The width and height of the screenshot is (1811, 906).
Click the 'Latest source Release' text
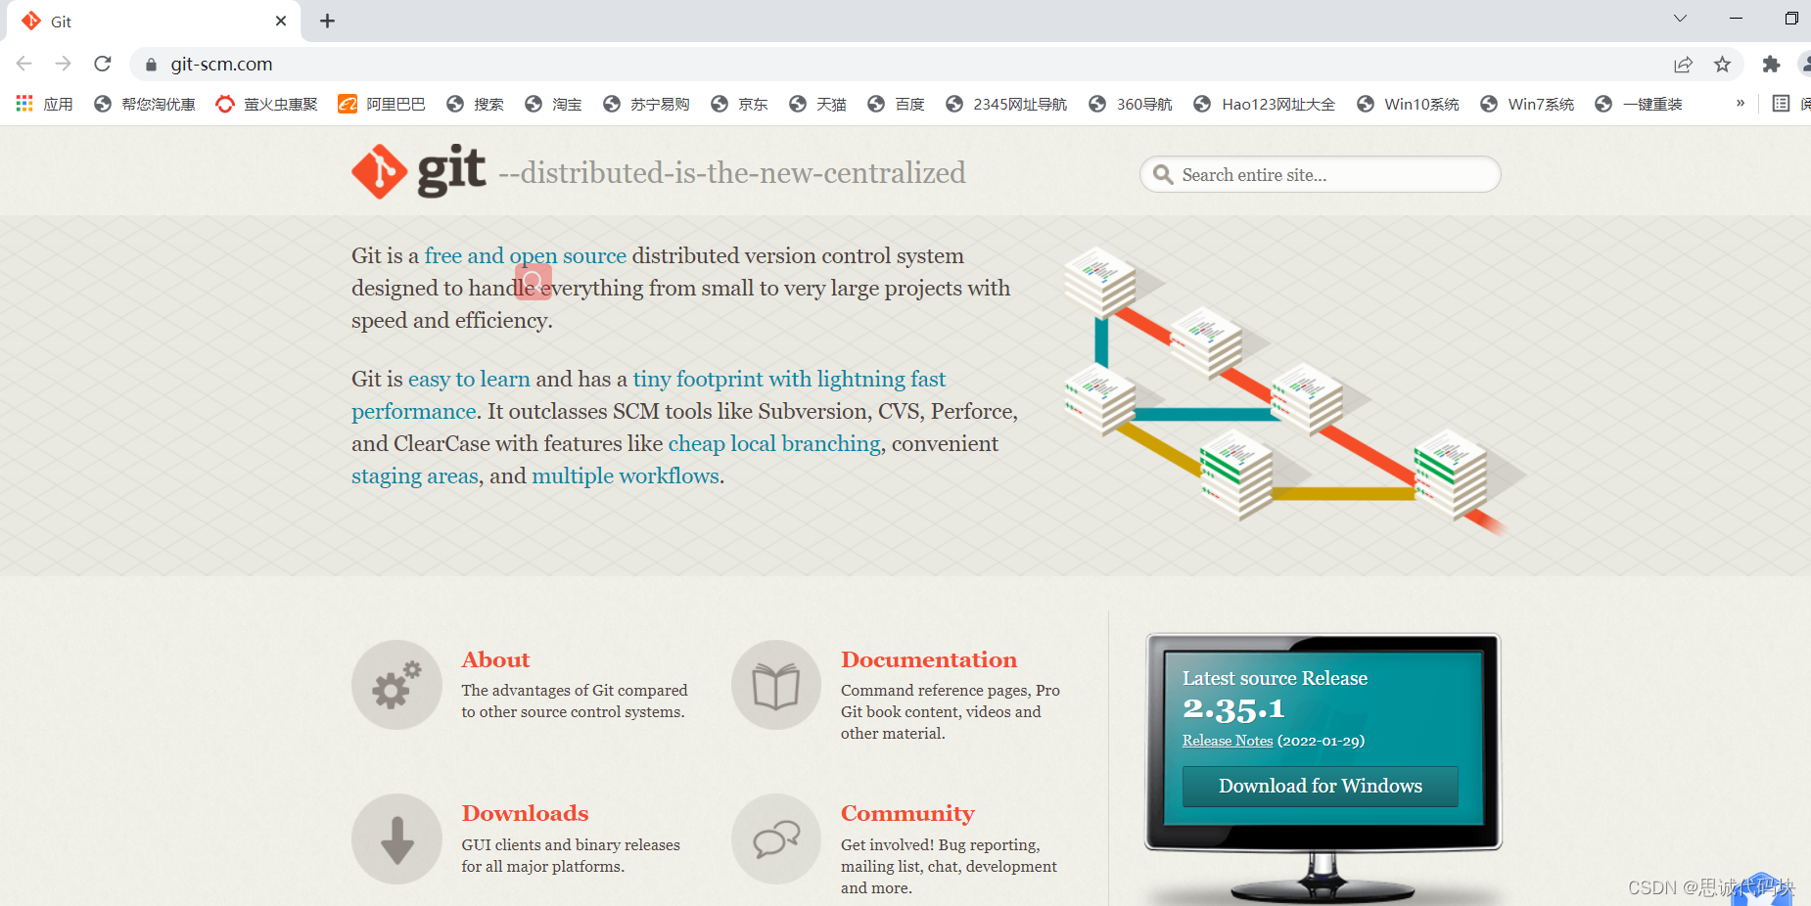point(1275,678)
